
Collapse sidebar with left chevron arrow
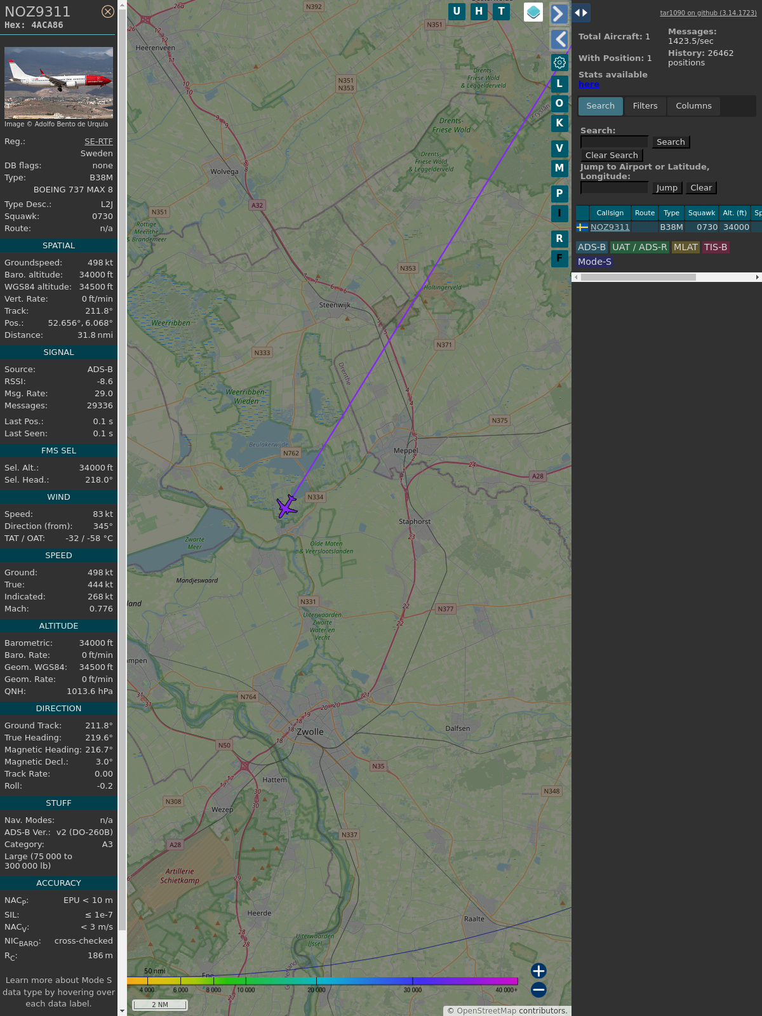(559, 39)
